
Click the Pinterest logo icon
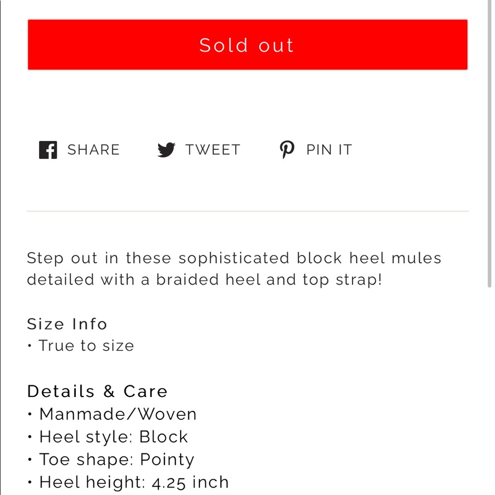[287, 149]
